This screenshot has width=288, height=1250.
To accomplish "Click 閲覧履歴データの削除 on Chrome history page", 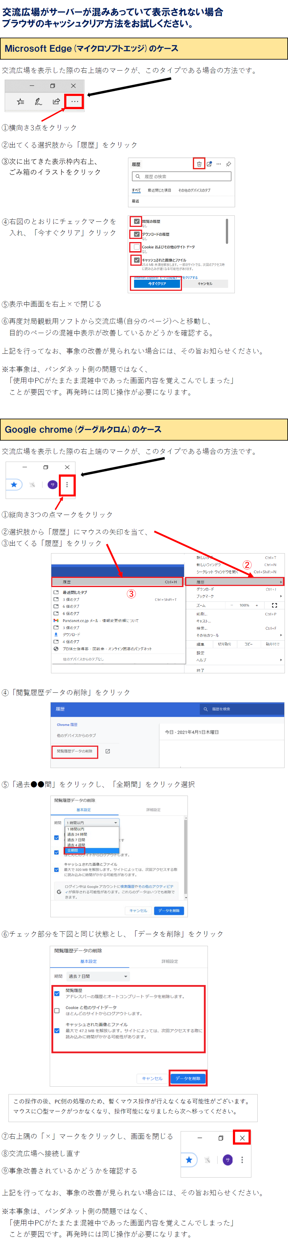I will click(x=75, y=751).
